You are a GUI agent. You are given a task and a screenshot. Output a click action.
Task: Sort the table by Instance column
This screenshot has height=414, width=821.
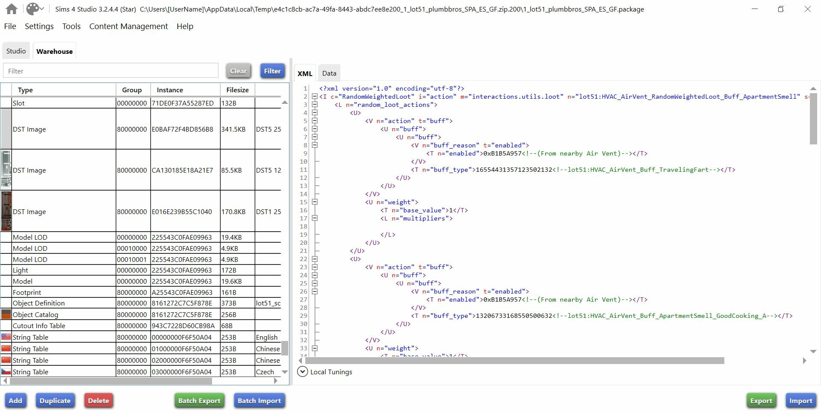(185, 90)
